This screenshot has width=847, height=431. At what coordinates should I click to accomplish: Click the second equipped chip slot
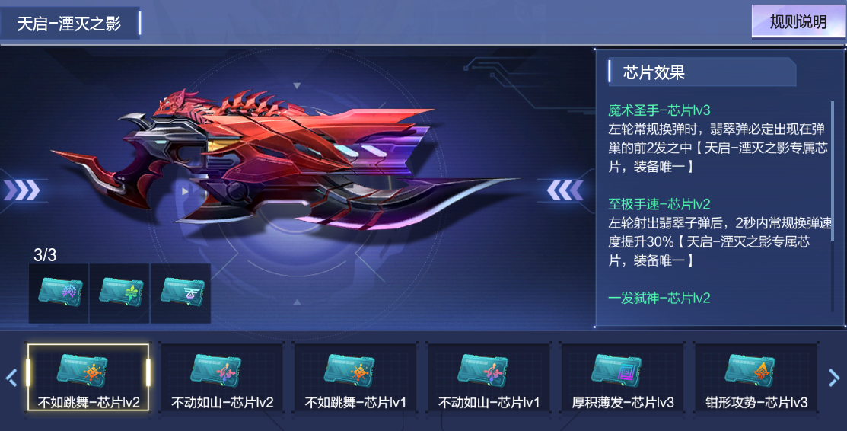point(120,293)
